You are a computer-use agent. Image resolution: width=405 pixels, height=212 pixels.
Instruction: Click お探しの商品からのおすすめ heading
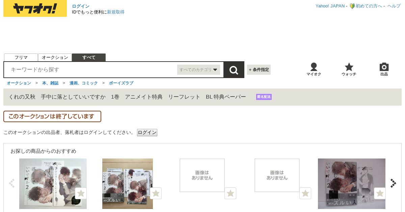coord(43,151)
